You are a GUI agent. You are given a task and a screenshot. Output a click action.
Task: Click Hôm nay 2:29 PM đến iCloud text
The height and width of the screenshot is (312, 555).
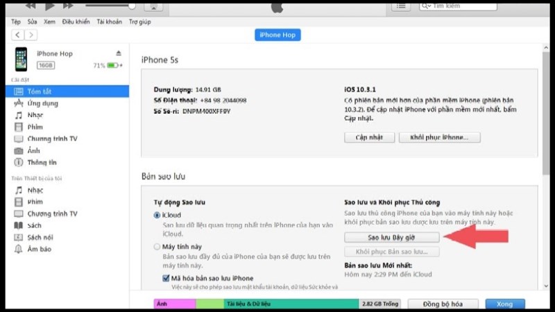click(x=388, y=275)
